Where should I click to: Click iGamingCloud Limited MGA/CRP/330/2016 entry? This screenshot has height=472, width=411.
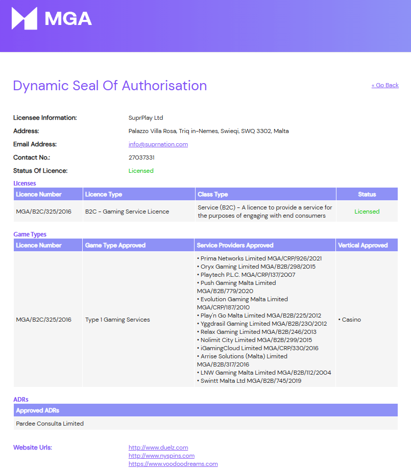coord(257,348)
